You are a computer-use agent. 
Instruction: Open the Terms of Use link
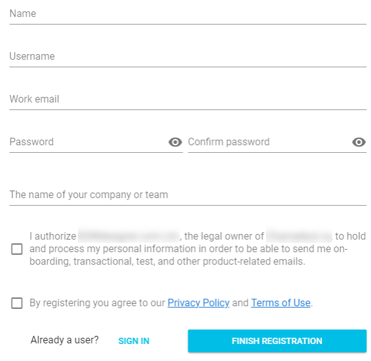point(281,303)
